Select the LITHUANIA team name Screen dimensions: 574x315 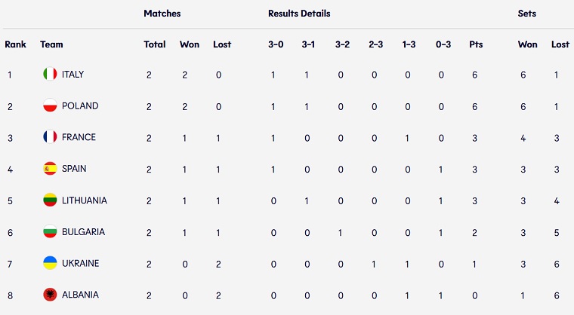85,200
